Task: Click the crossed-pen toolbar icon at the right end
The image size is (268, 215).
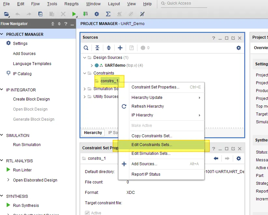Action: point(142,14)
